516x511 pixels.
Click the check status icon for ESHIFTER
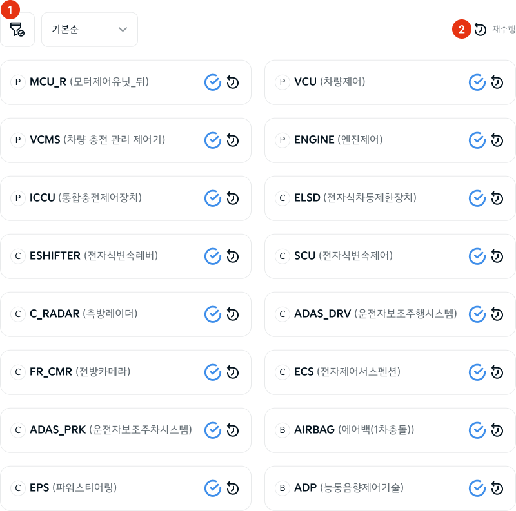[x=213, y=256]
